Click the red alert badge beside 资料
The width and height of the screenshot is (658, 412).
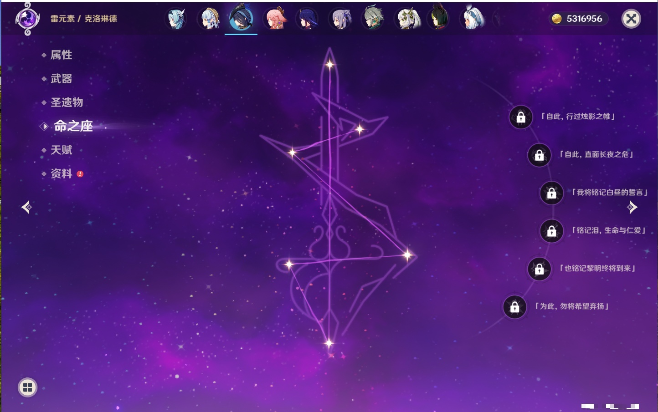click(x=80, y=174)
